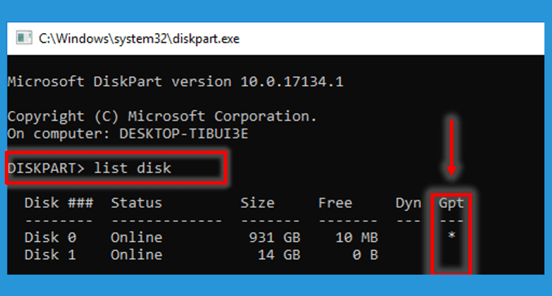Click the computer name DESKTOP-TIBUI3E

pyautogui.click(x=184, y=134)
